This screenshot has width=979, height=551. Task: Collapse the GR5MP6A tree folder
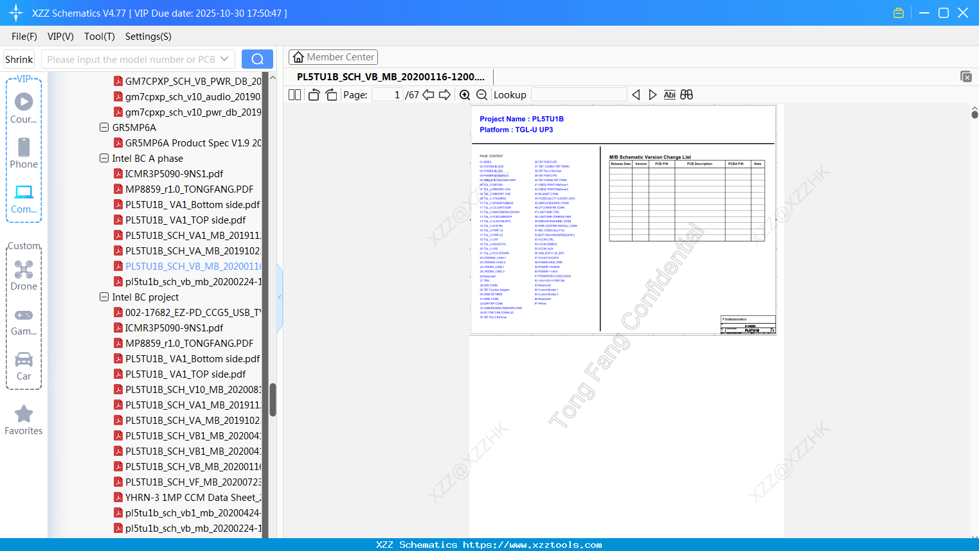click(104, 127)
